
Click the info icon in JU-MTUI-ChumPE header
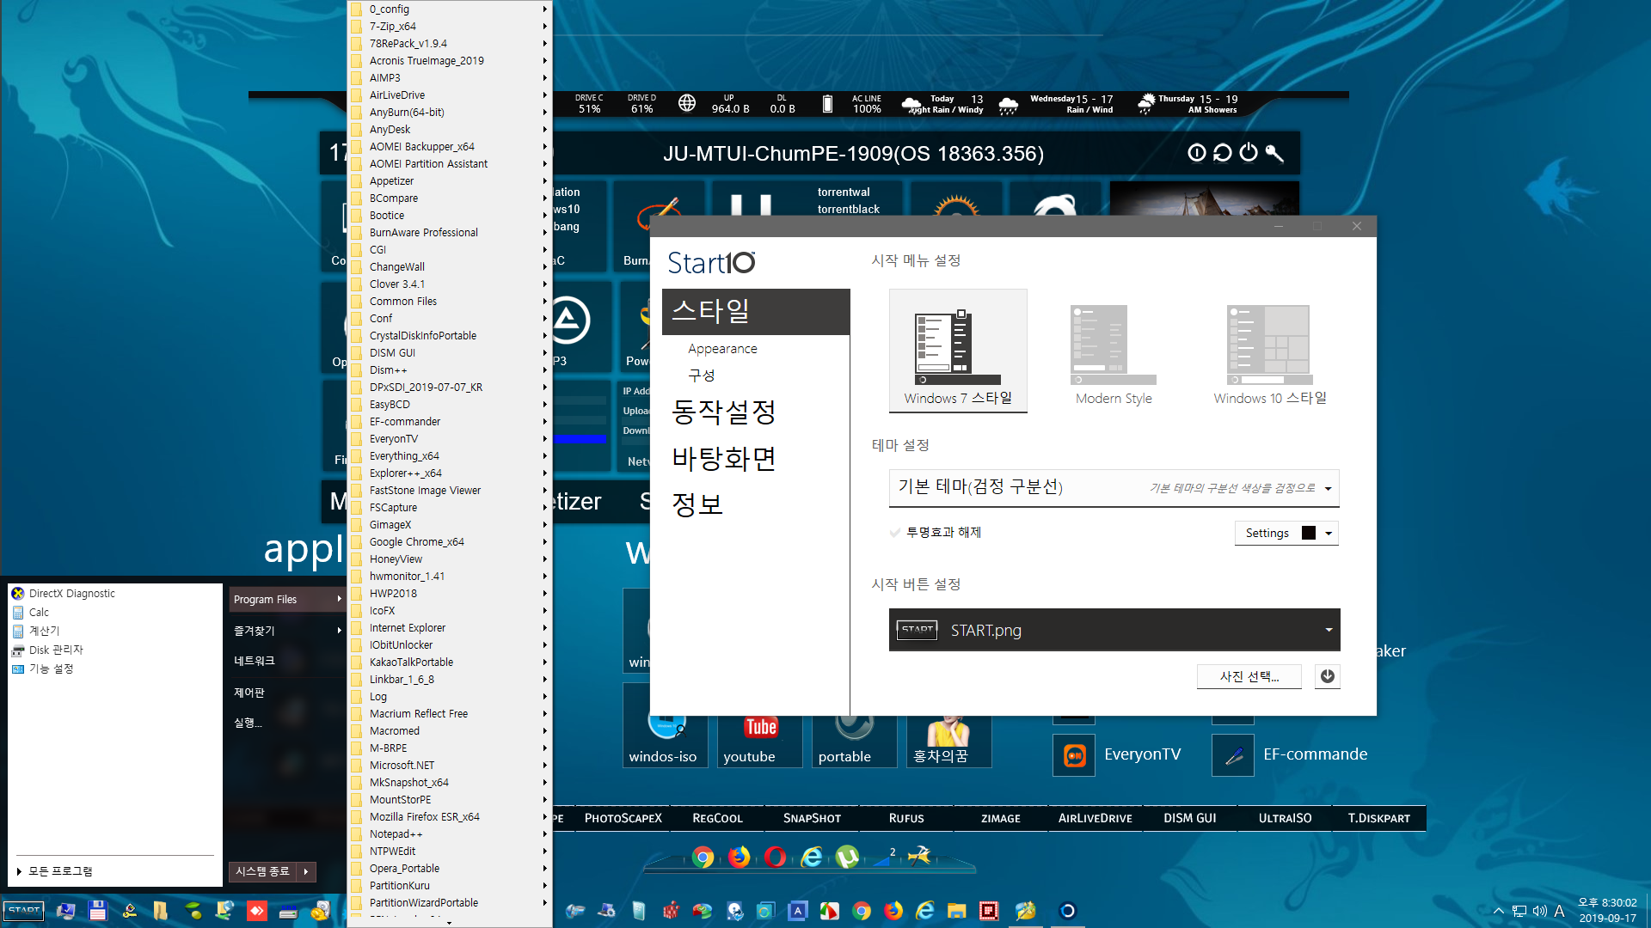1196,153
